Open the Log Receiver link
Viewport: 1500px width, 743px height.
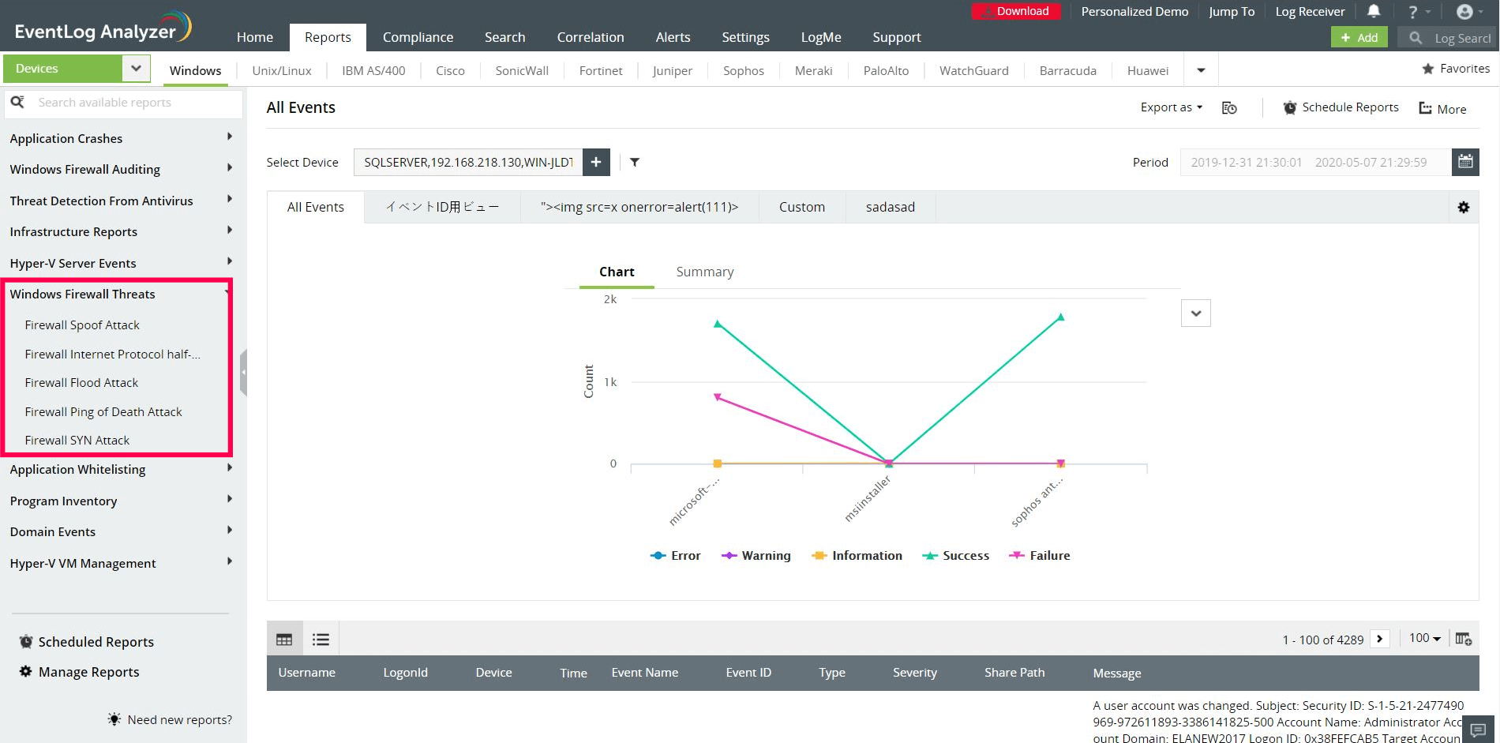pyautogui.click(x=1310, y=12)
